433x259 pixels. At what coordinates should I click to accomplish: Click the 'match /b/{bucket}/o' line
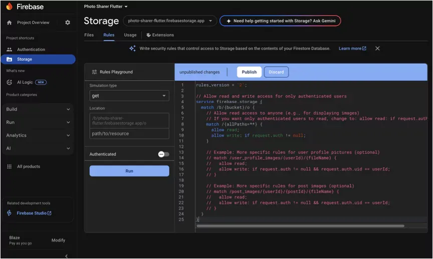pyautogui.click(x=228, y=107)
